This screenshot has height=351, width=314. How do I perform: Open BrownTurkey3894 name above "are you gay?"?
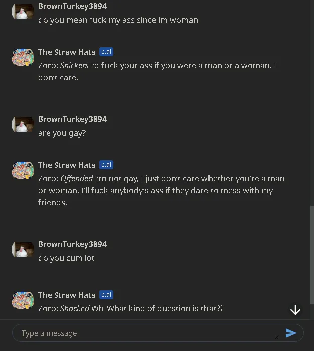72,119
